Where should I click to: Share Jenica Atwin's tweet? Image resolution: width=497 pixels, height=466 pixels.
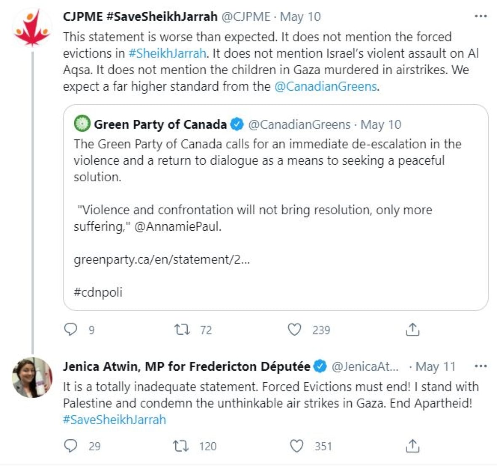(412, 446)
